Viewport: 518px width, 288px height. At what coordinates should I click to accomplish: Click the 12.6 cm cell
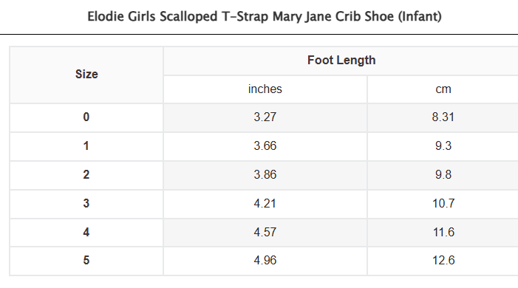[x=443, y=261]
